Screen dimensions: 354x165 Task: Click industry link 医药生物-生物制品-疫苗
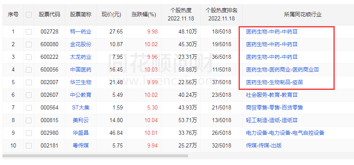[274, 82]
